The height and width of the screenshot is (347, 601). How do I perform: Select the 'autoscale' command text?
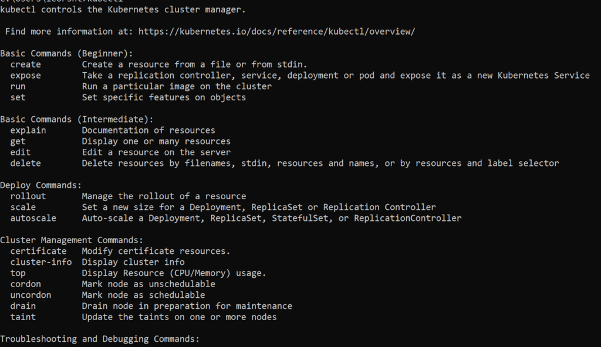[33, 218]
